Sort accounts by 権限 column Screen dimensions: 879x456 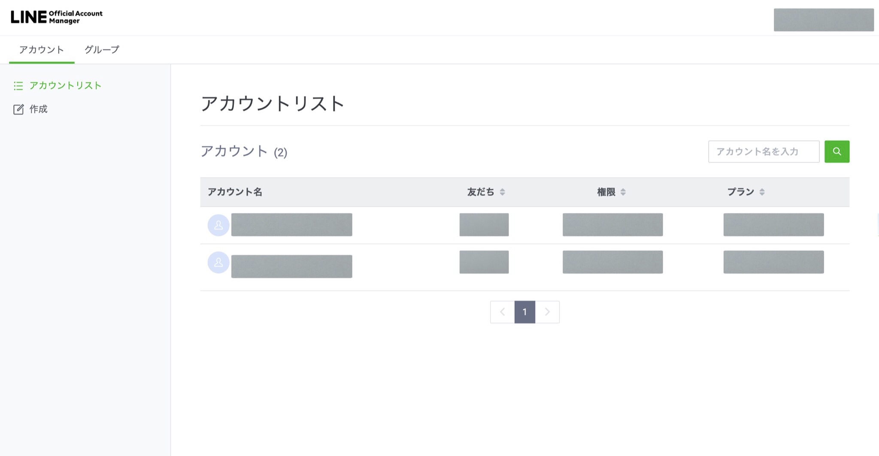pyautogui.click(x=623, y=192)
